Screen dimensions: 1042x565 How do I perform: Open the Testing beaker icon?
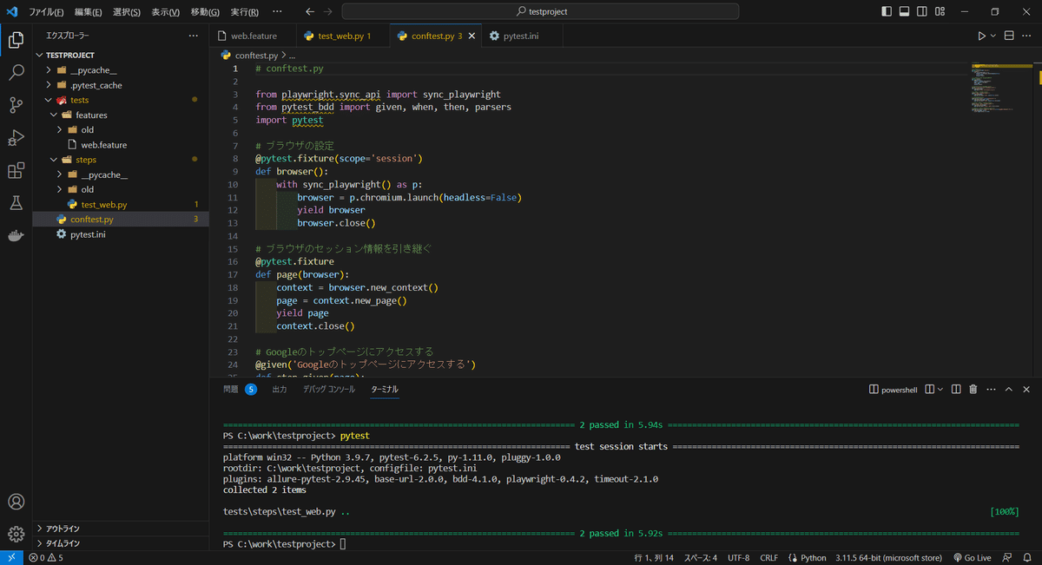[x=16, y=202]
